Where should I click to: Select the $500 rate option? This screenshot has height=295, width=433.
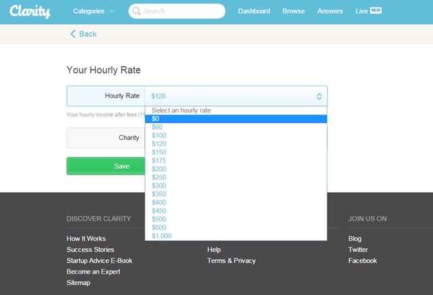point(236,219)
